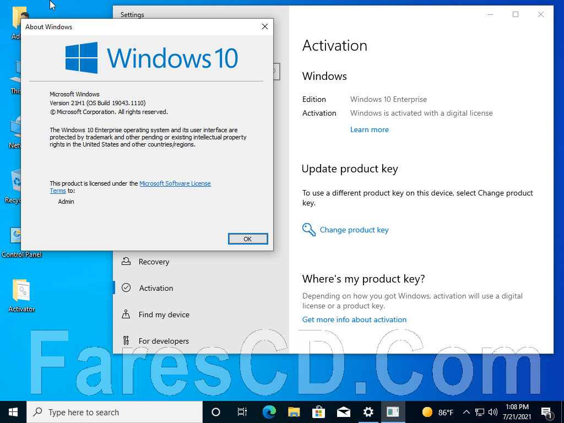Click OK in the About Windows dialog
The image size is (564, 423).
248,239
